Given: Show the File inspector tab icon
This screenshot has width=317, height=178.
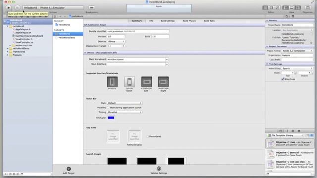Looking at the screenshot, I should tap(287, 16).
